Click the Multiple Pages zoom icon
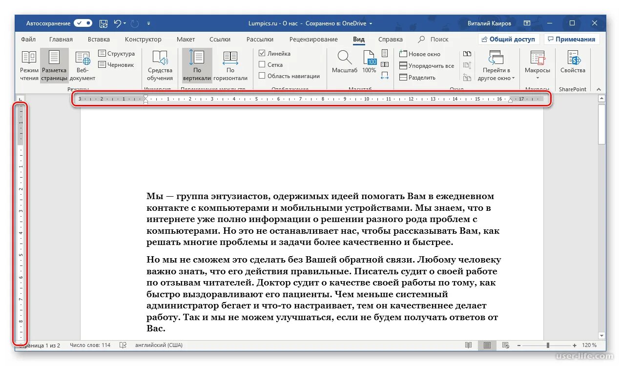 [385, 64]
